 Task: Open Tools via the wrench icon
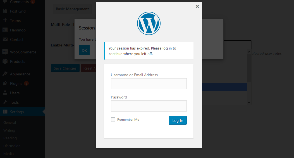click(5, 102)
